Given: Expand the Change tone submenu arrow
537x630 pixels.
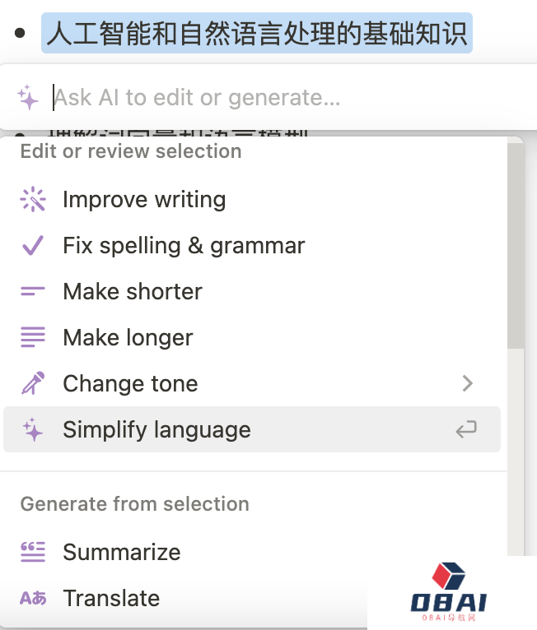Looking at the screenshot, I should pos(468,383).
